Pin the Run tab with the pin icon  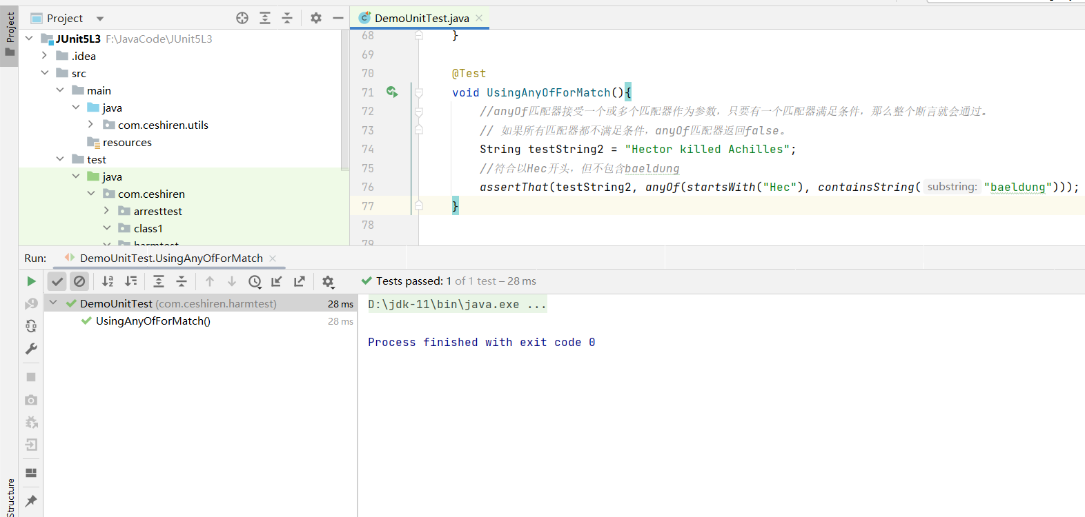click(x=31, y=500)
